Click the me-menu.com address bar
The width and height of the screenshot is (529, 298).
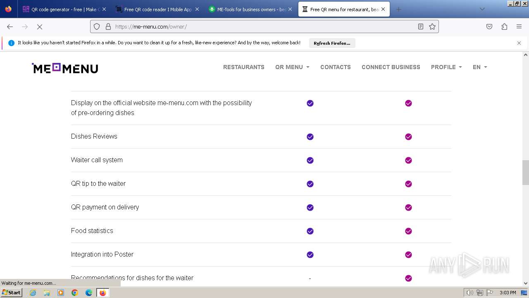click(264, 26)
